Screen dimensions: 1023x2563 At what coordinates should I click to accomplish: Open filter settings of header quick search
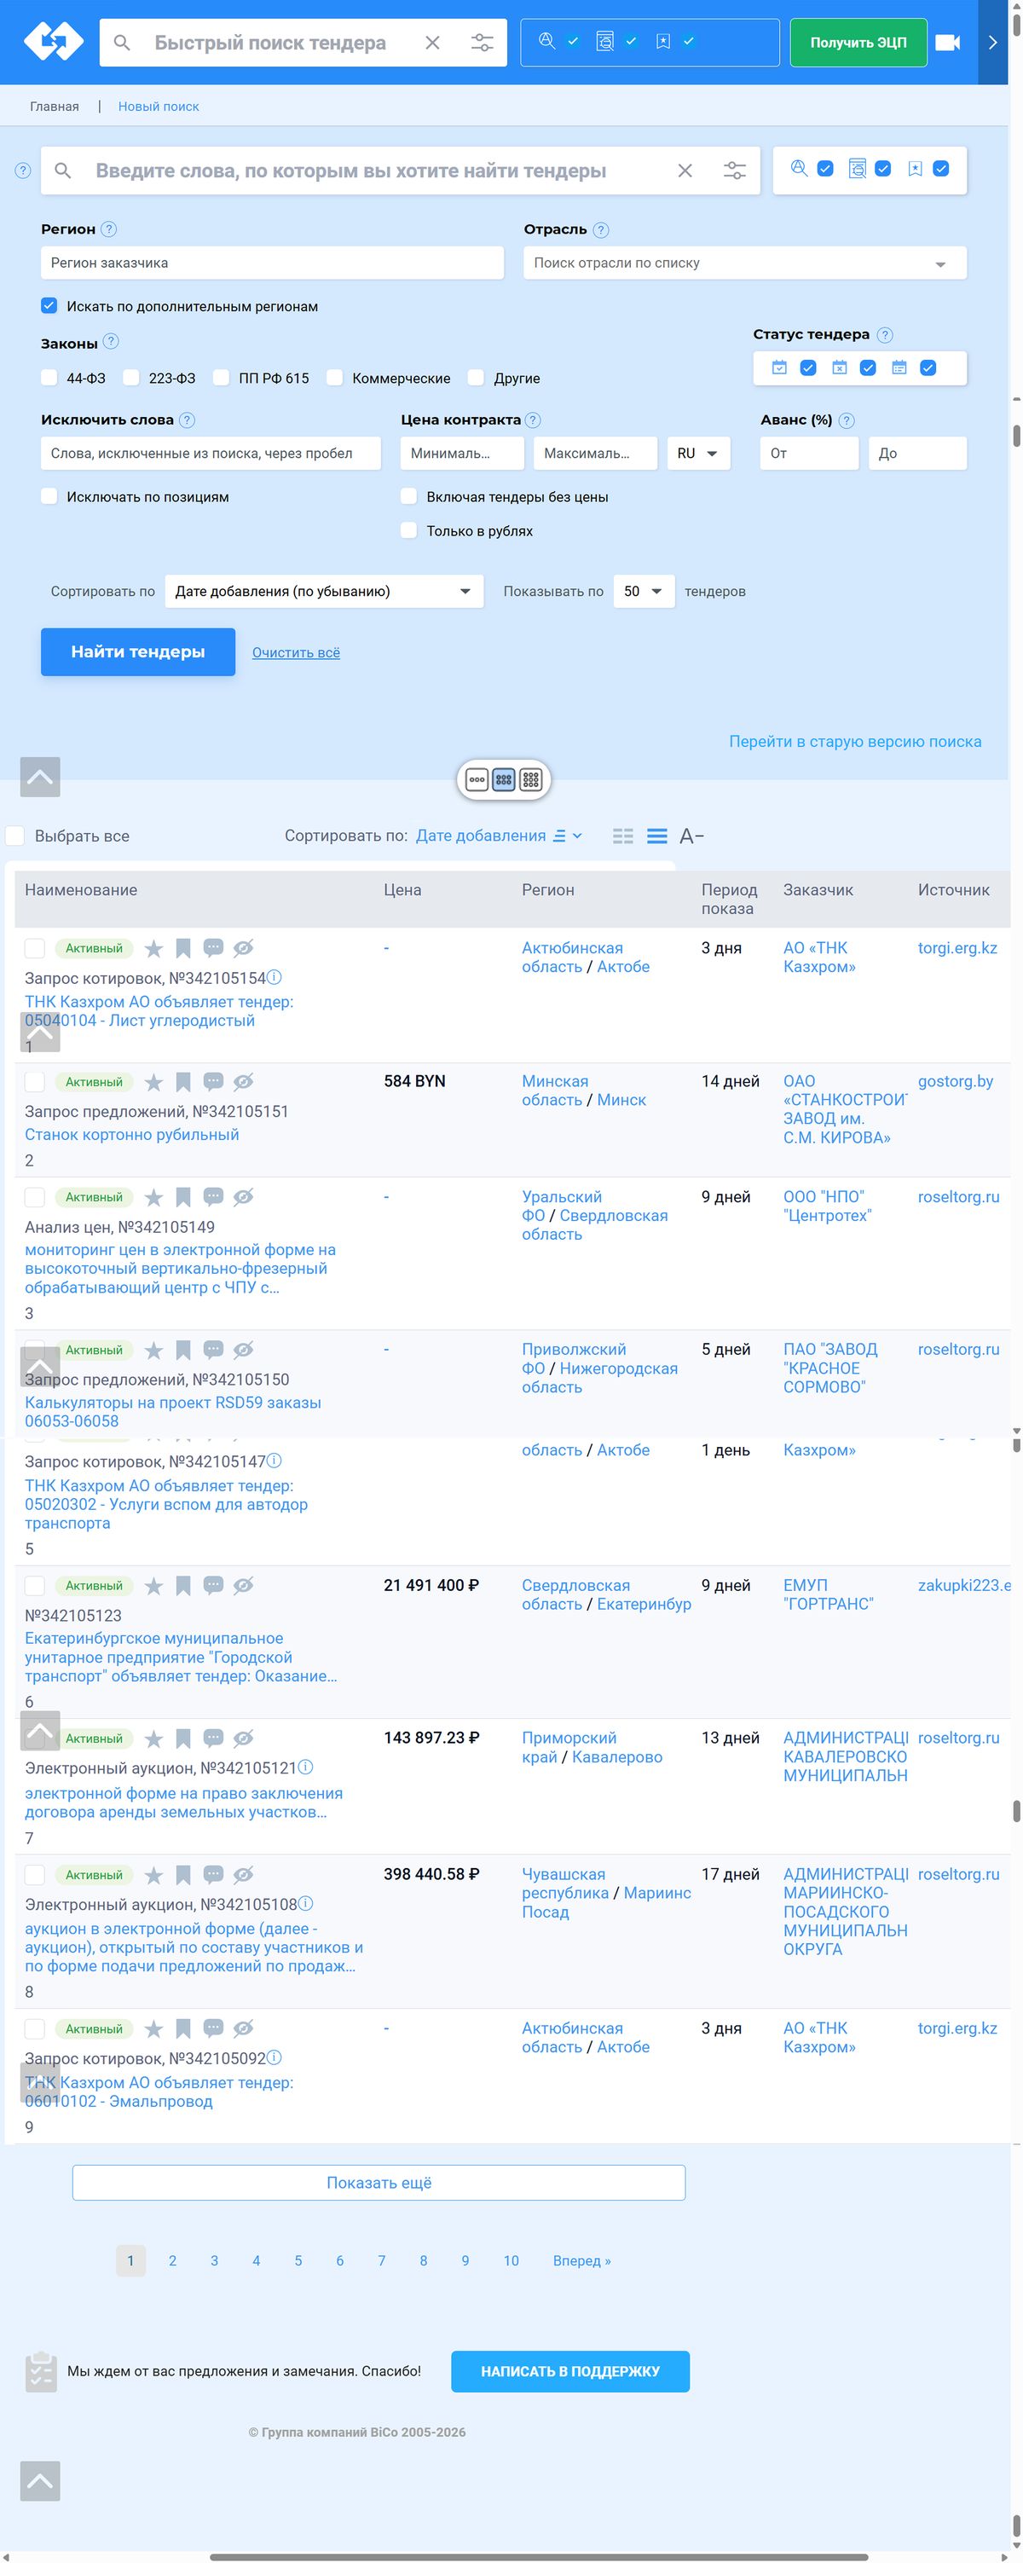pyautogui.click(x=482, y=43)
